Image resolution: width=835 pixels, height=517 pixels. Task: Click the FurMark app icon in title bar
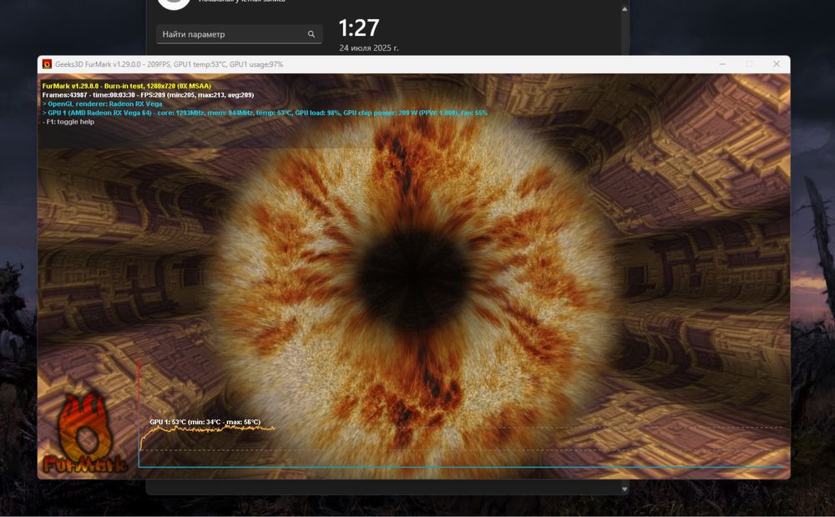click(47, 64)
